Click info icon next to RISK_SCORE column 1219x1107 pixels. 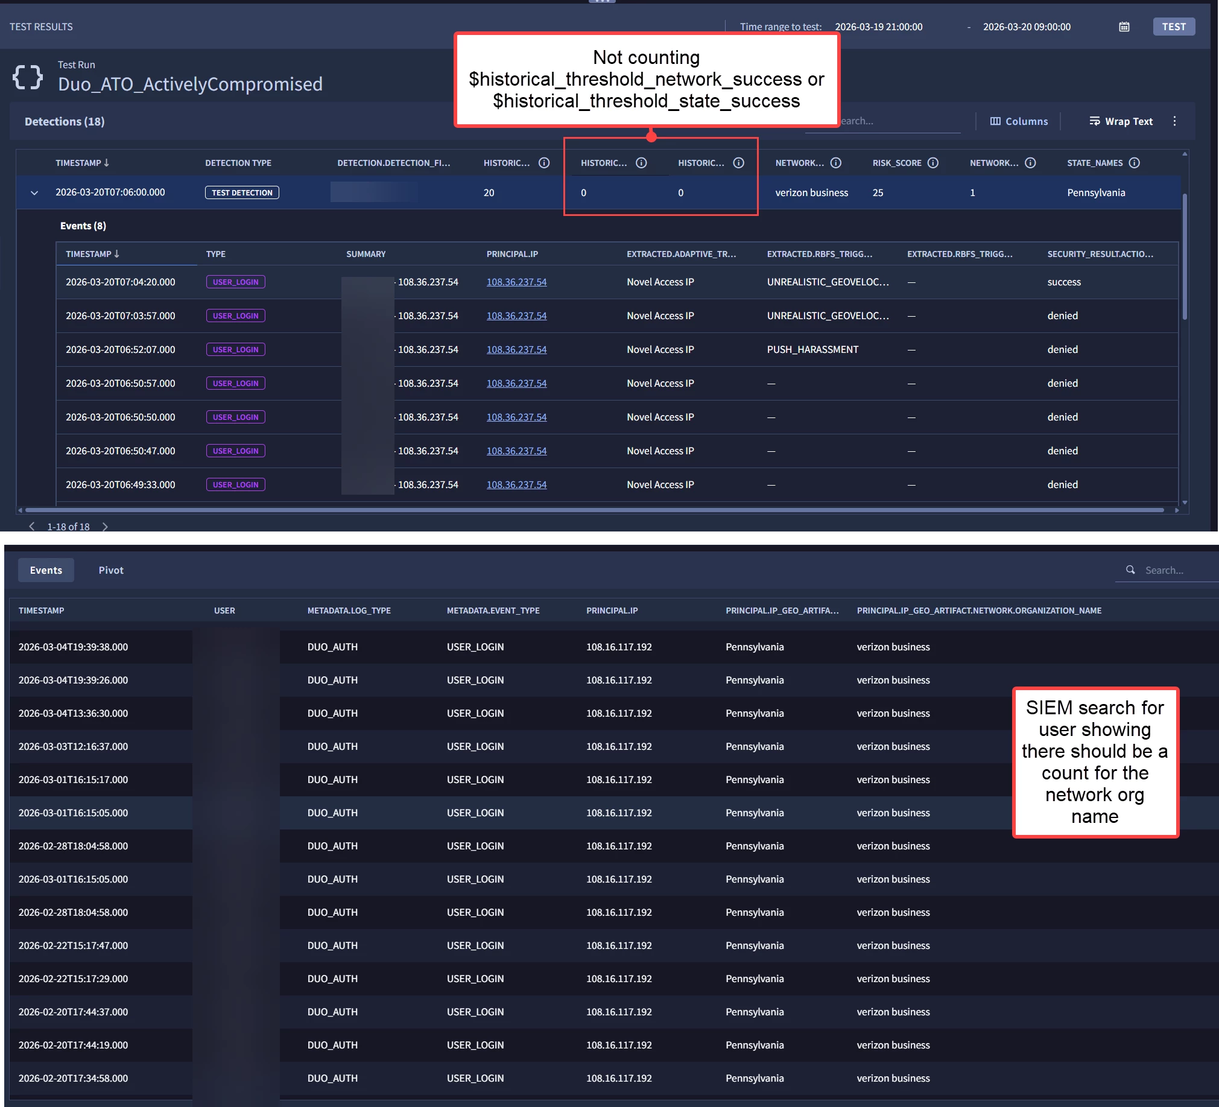[933, 163]
